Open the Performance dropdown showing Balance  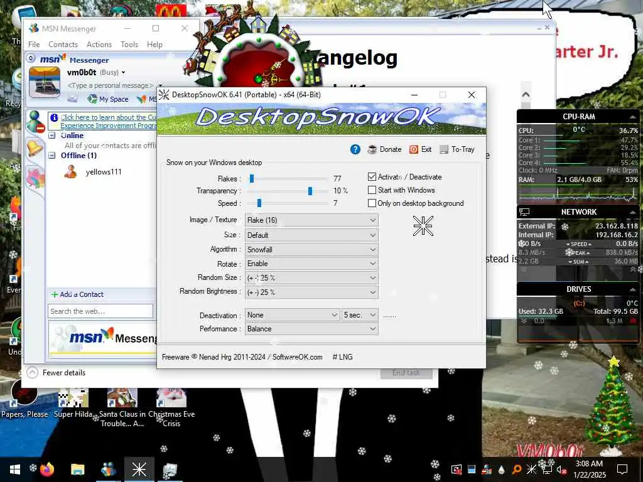(311, 329)
